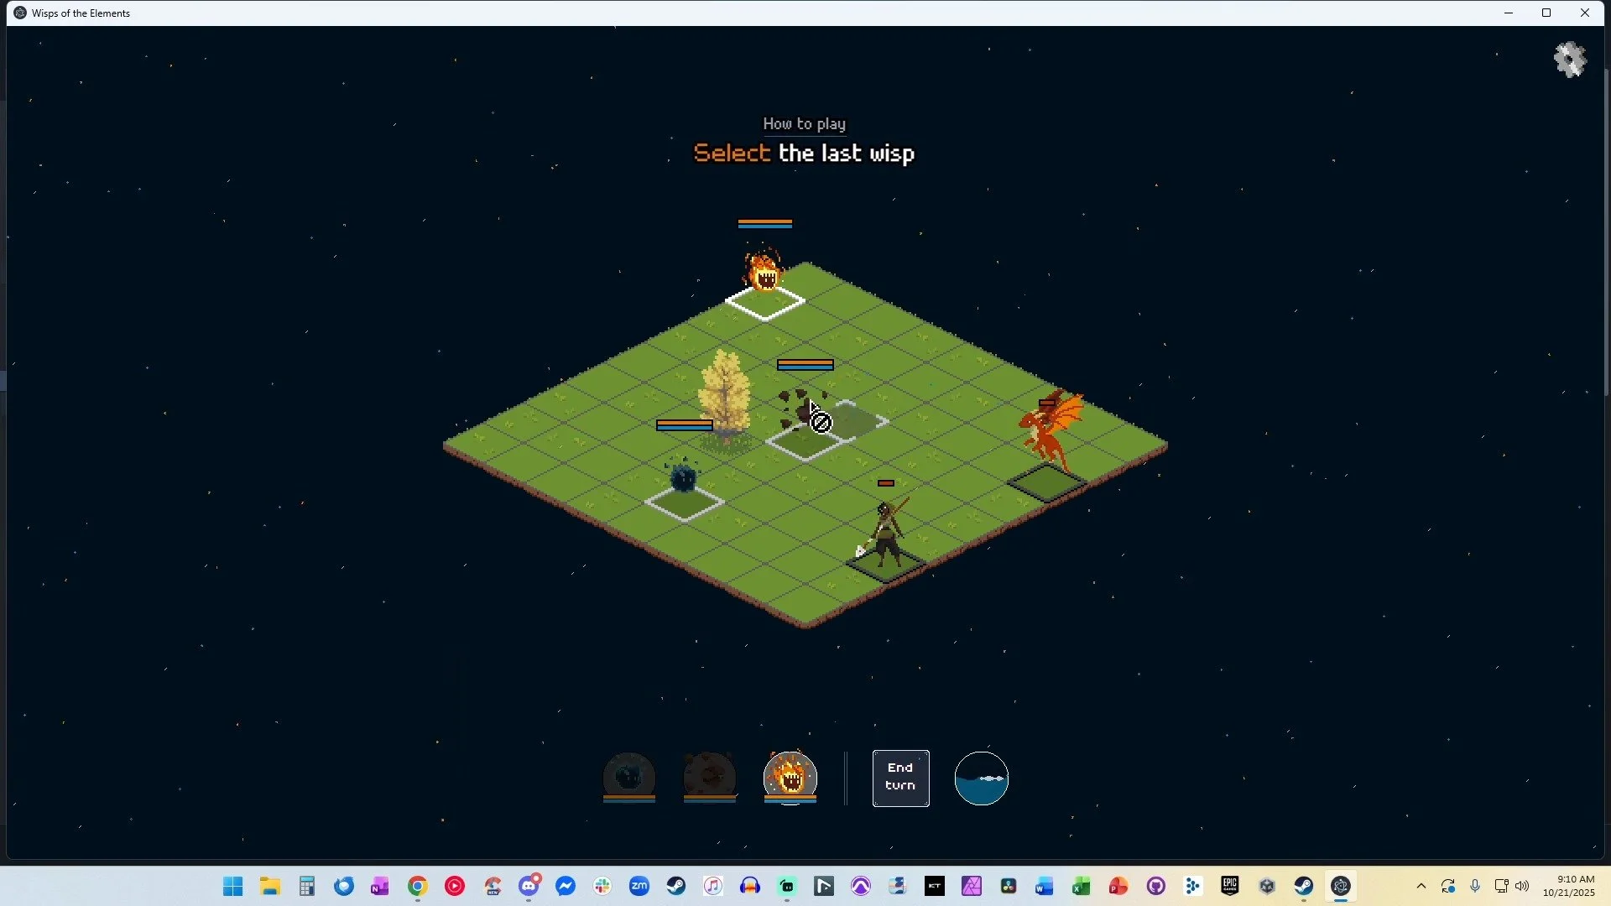The image size is (1611, 906).
Task: Open the volume control in the tray
Action: click(1522, 886)
